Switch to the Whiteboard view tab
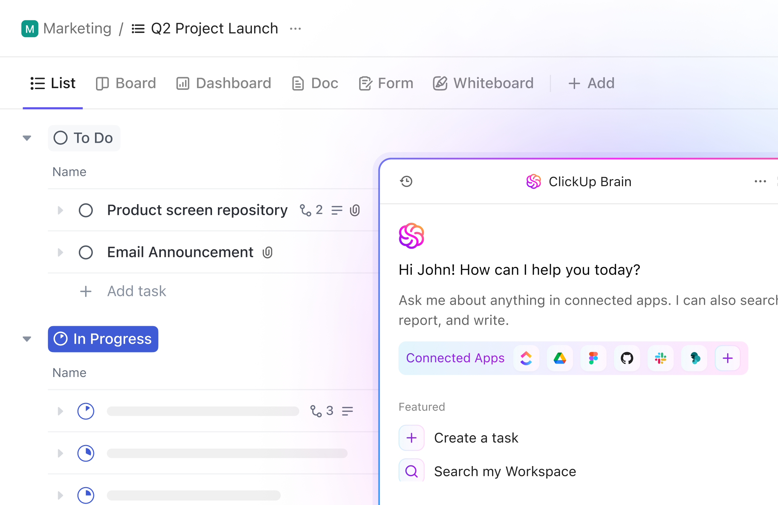This screenshot has height=505, width=778. coord(483,83)
